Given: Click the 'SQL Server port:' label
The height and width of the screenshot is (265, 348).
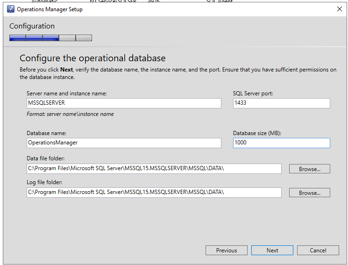Looking at the screenshot, I should [253, 93].
